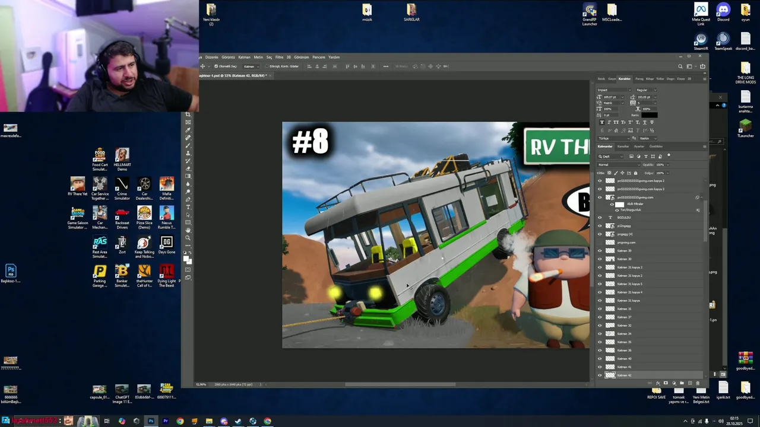Open the Impact font family dropdown
The height and width of the screenshot is (427, 760).
pyautogui.click(x=630, y=90)
